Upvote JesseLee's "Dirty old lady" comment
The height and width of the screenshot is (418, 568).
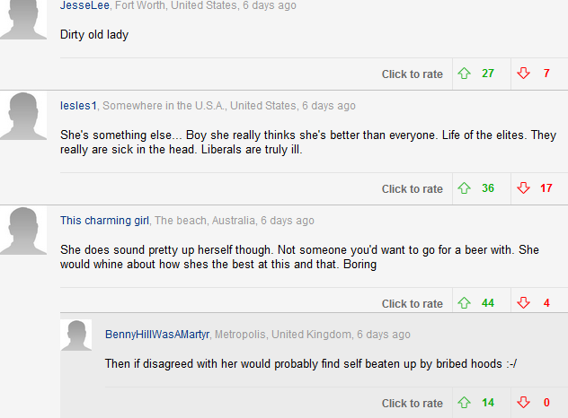pyautogui.click(x=464, y=74)
